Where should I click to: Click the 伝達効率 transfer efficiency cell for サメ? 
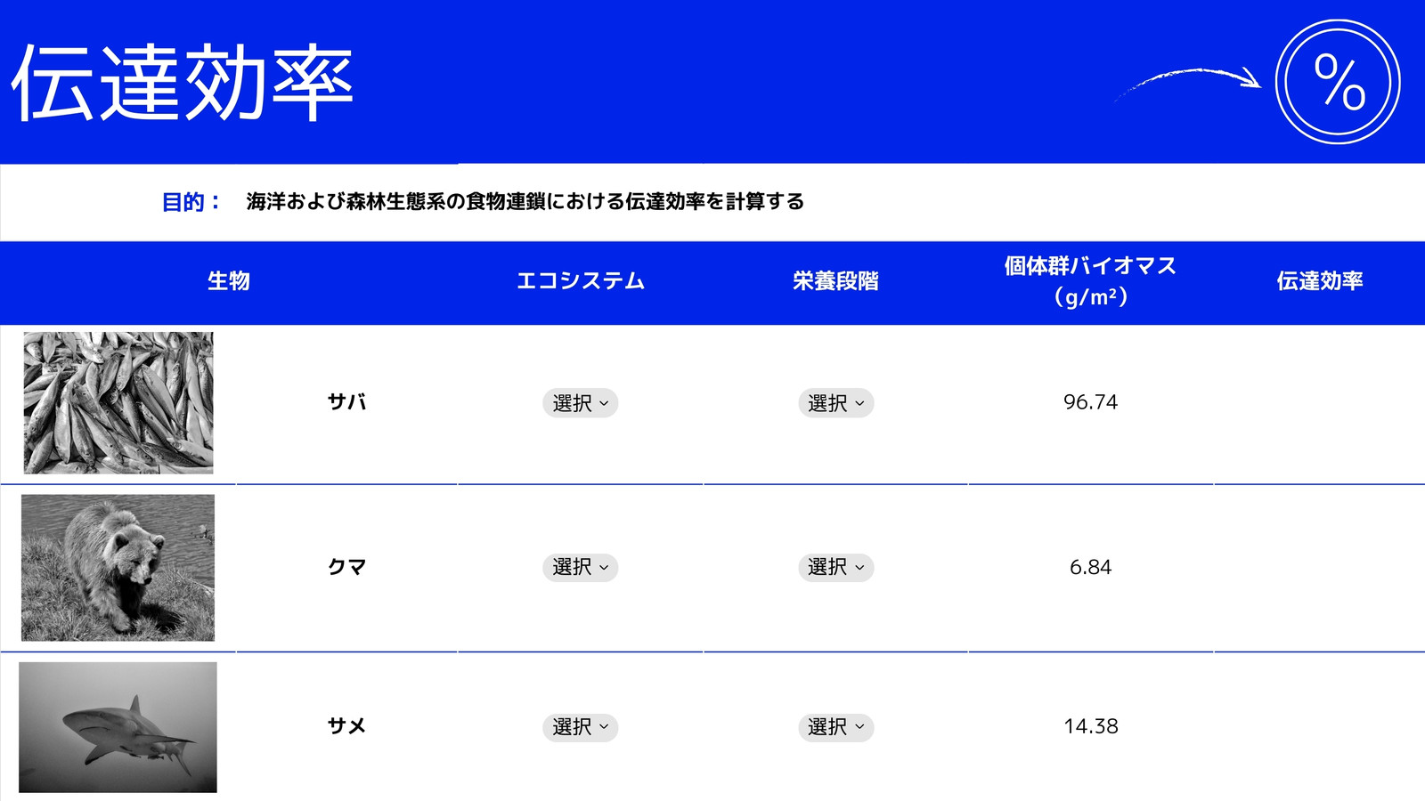[1319, 727]
